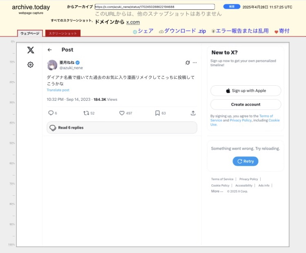Viewport: 306px width, 253px height.
Task: Open the @azuki_nene handle link
Action: 71,68
